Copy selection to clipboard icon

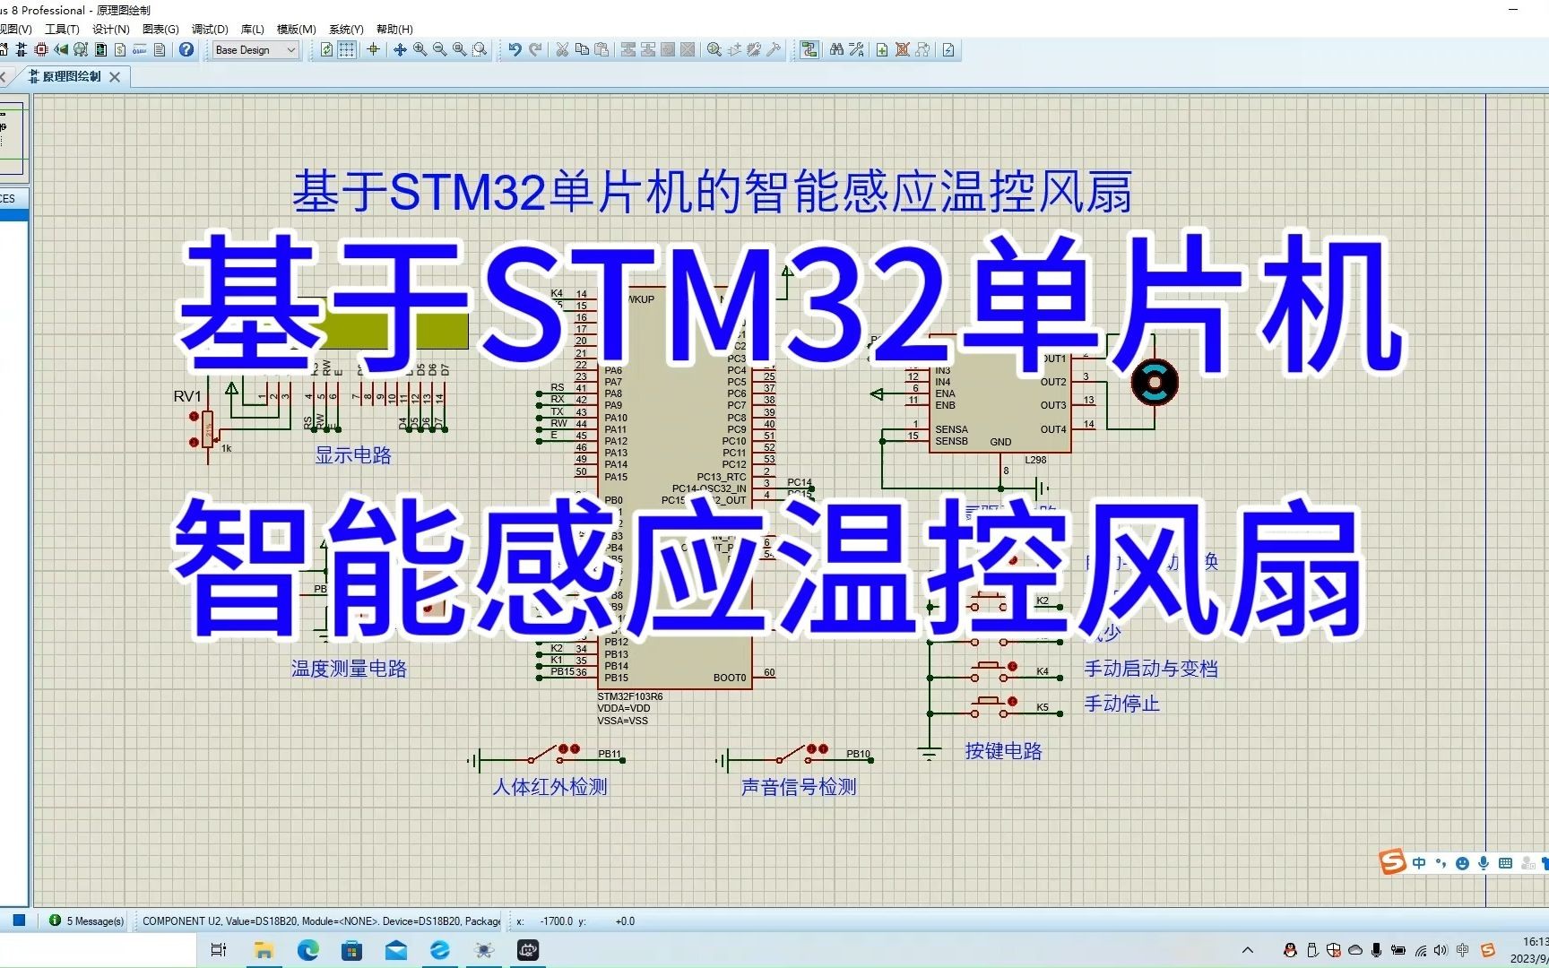[x=582, y=49]
